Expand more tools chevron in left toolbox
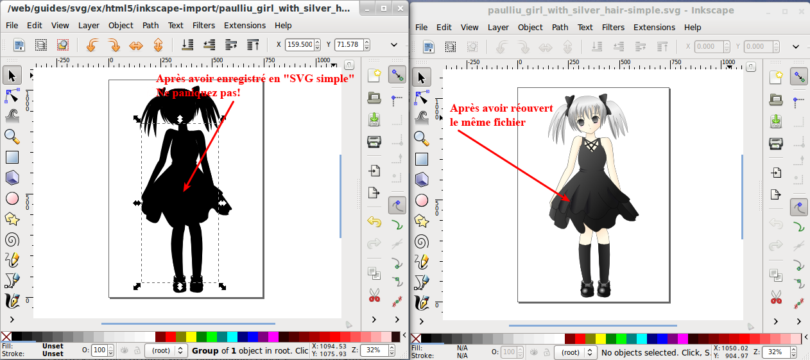810x360 pixels. tap(12, 319)
